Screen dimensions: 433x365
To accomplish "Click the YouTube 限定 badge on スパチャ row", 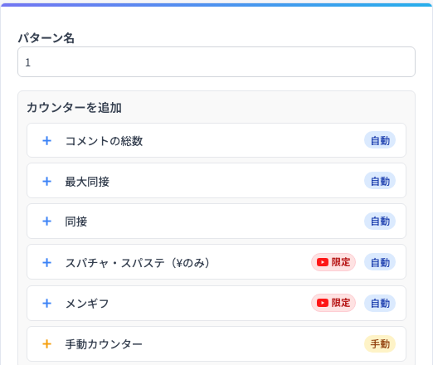I will point(333,262).
